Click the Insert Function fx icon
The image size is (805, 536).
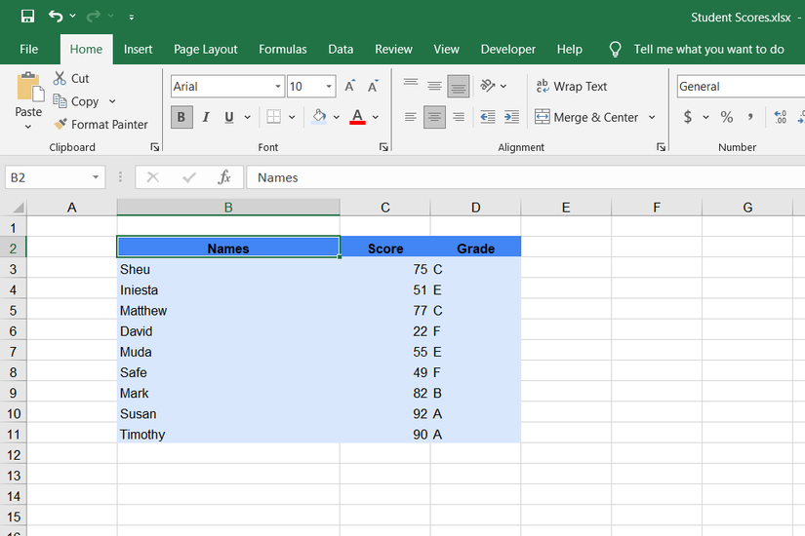(224, 177)
